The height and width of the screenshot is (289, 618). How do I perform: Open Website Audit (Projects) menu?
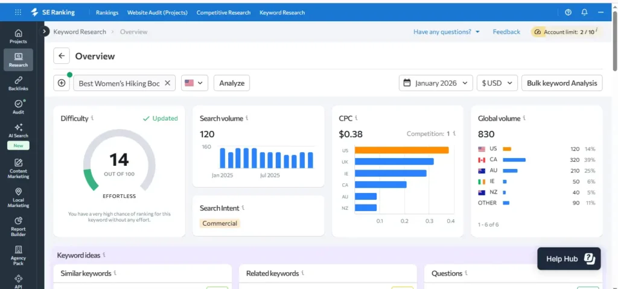click(x=158, y=13)
